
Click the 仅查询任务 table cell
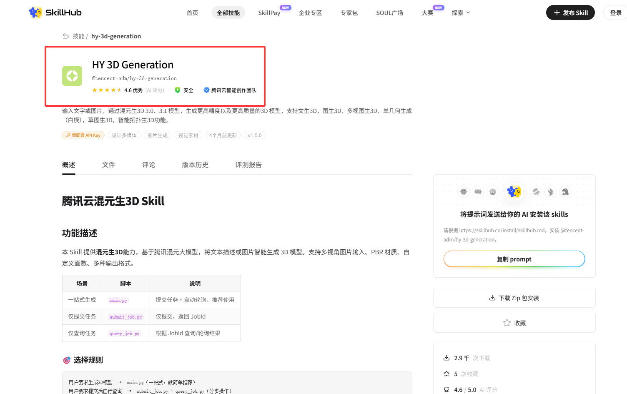coord(82,333)
